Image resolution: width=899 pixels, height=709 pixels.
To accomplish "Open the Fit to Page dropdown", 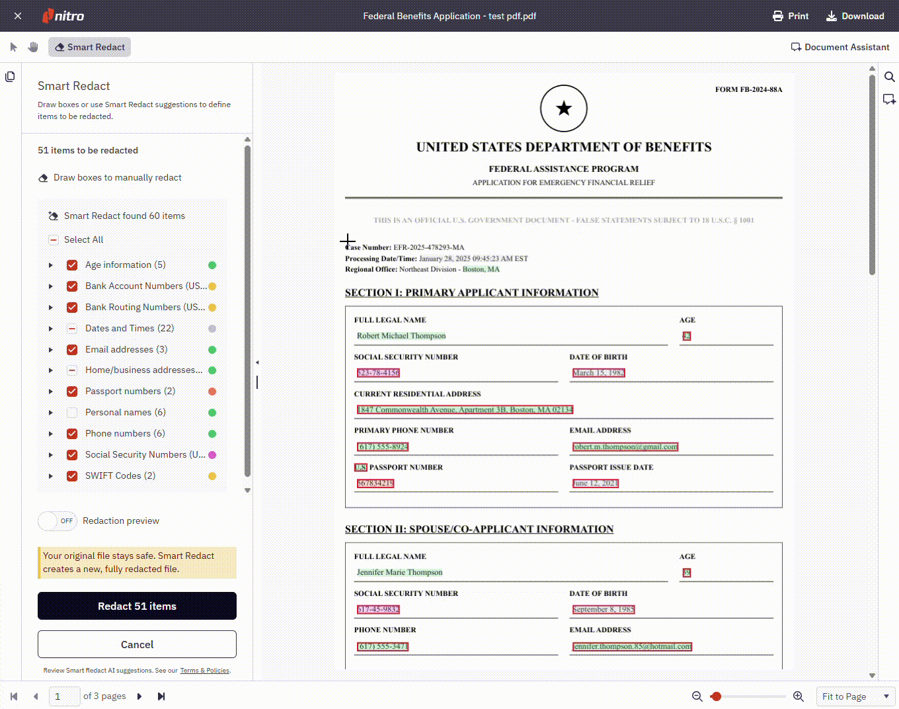I will (855, 696).
